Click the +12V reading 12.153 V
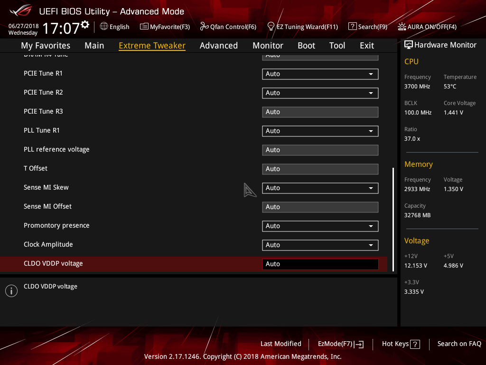The image size is (486, 365). point(416,266)
